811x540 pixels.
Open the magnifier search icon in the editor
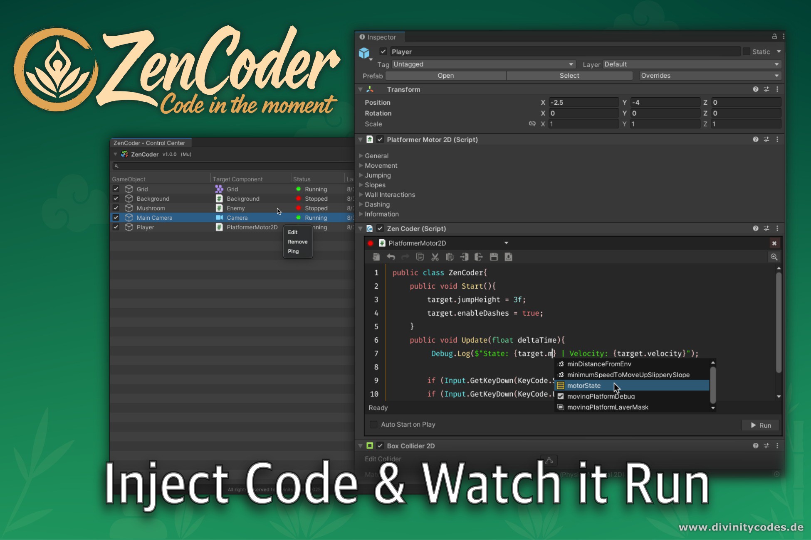[774, 257]
